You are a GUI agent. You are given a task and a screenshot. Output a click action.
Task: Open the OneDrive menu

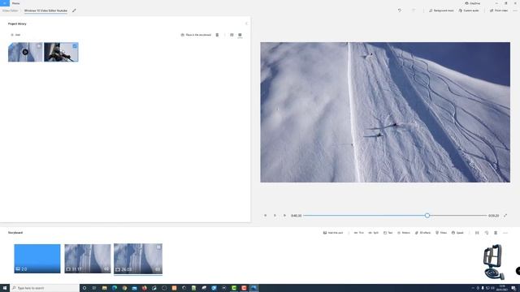coord(473,3)
